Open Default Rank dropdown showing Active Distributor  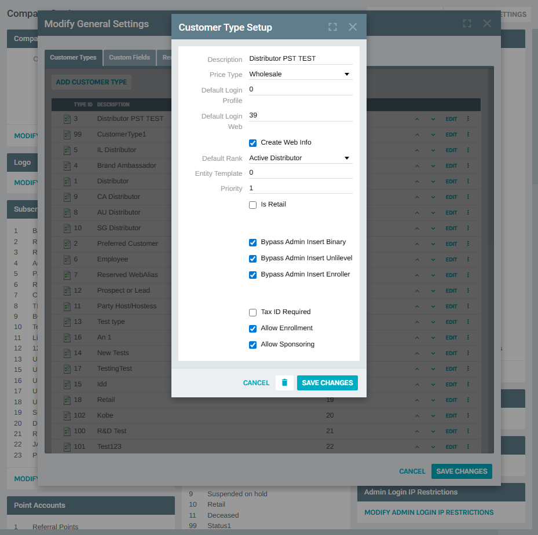tap(301, 158)
